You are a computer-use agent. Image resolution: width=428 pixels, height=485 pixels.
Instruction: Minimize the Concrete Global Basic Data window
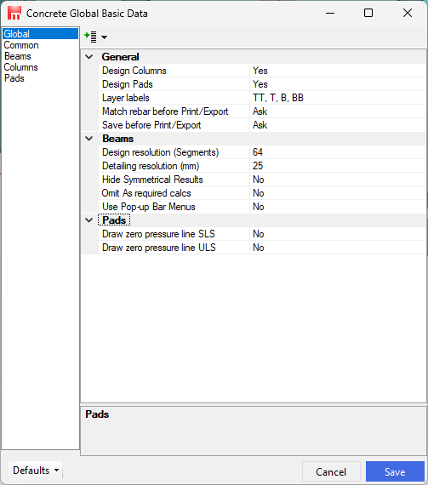(x=330, y=13)
